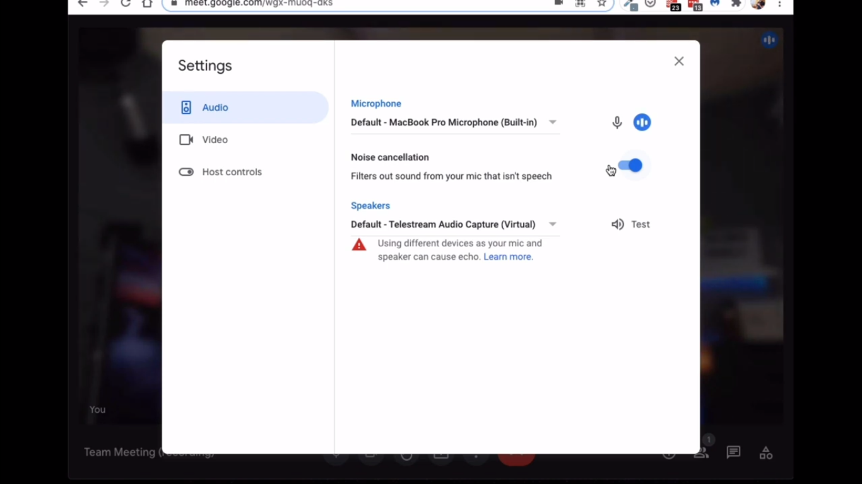
Task: Expand the Microphone device dropdown
Action: (455, 122)
